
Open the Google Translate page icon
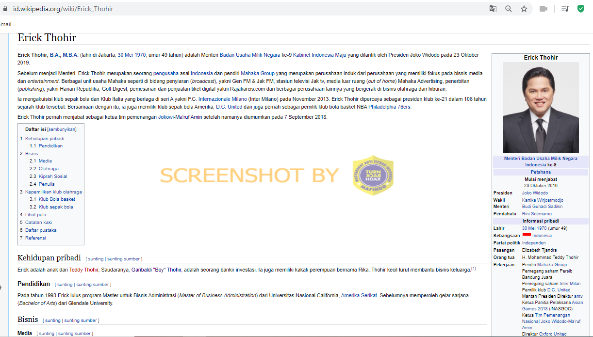[x=493, y=9]
